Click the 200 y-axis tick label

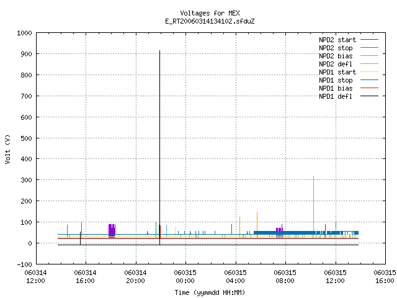pos(26,201)
